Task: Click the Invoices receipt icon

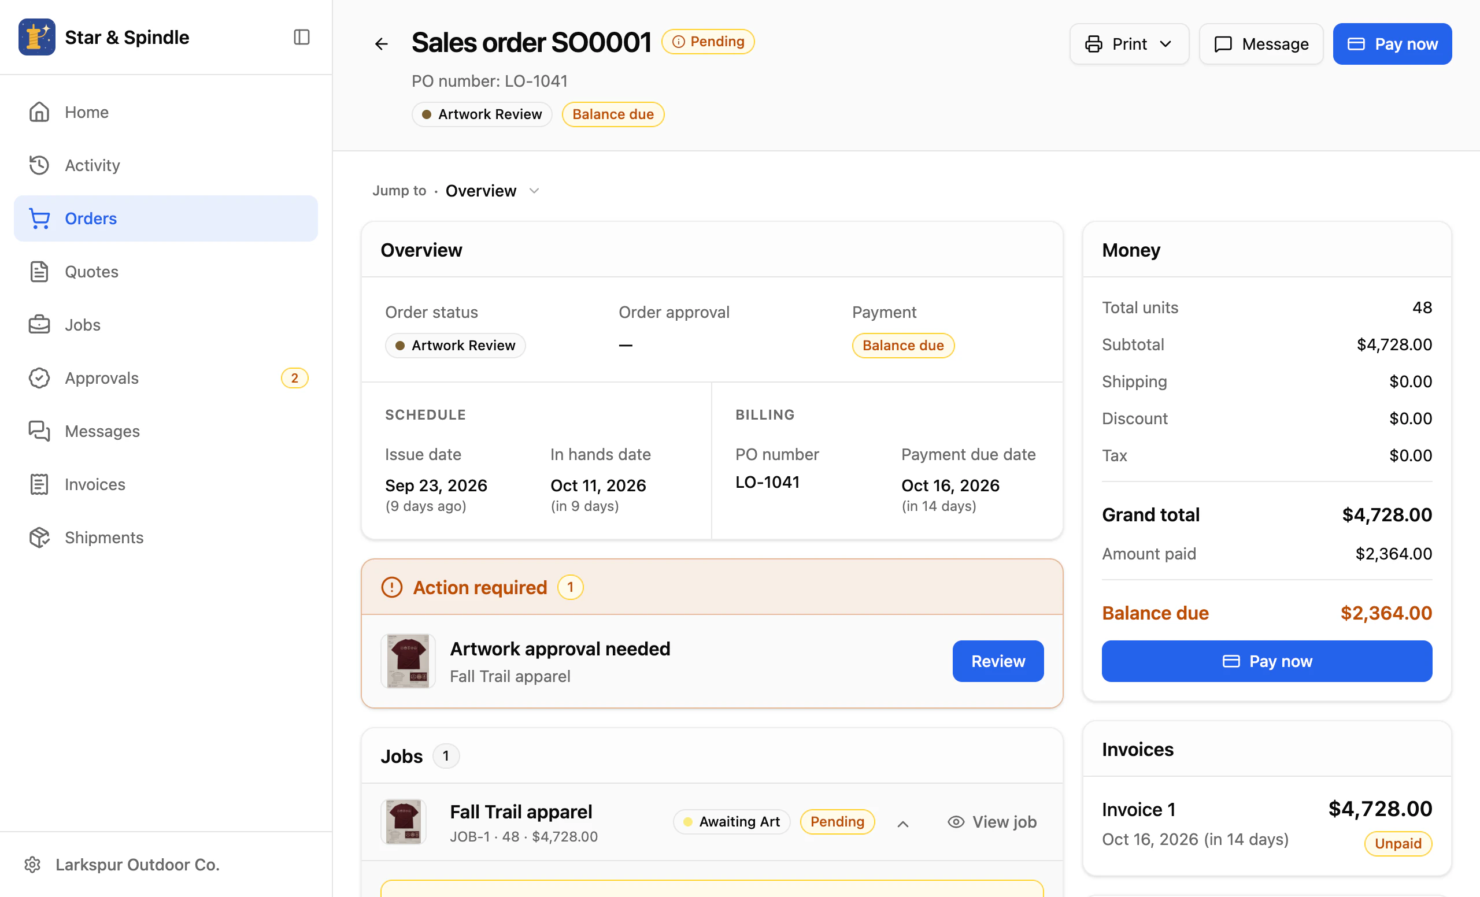Action: click(40, 484)
